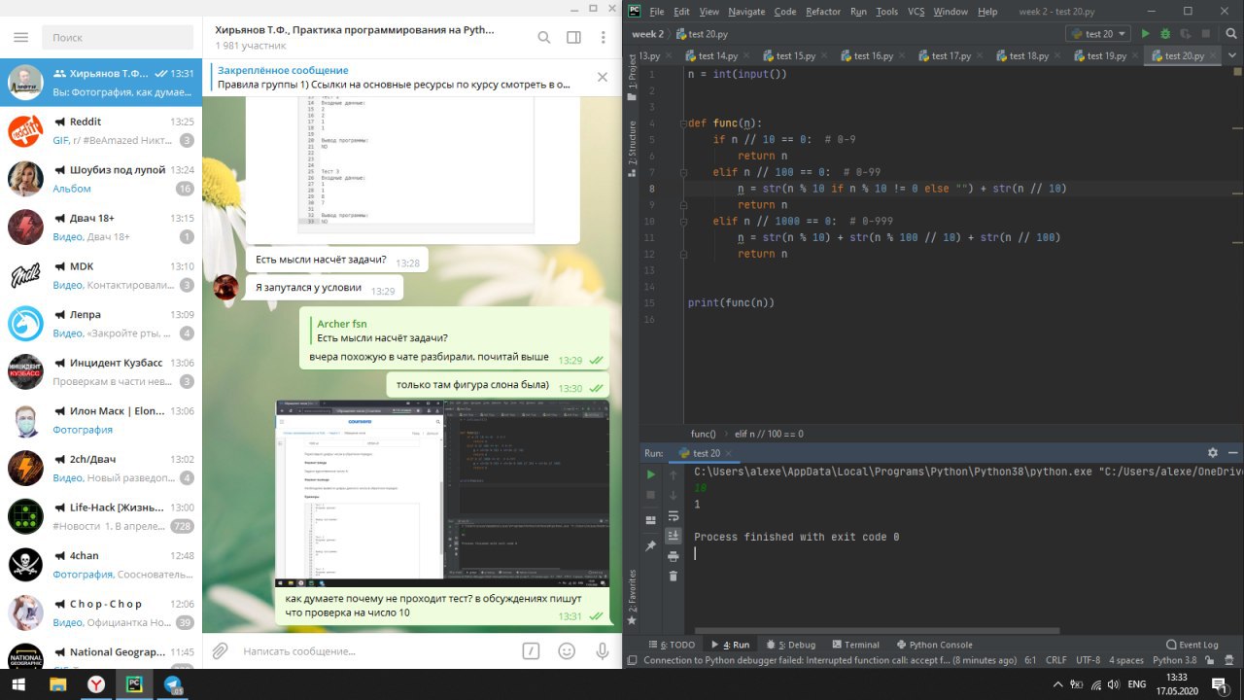Open Telegram hamburger menu
Image resolution: width=1244 pixels, height=700 pixels.
tap(21, 37)
